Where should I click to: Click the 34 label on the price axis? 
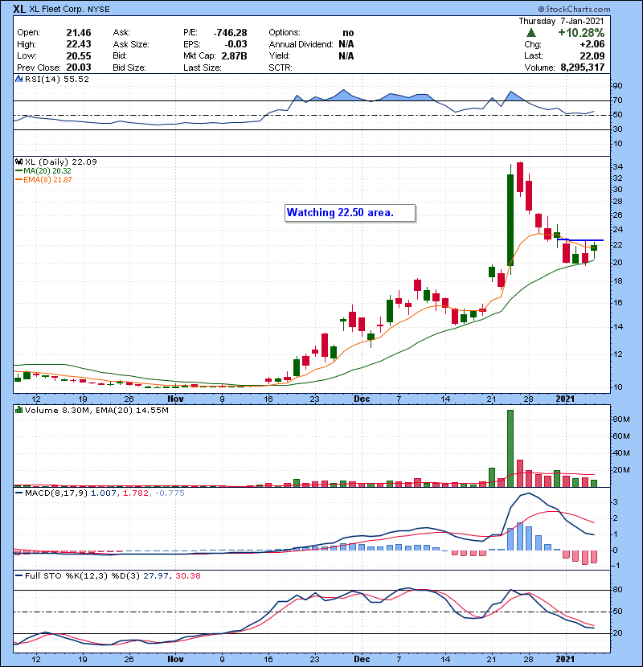pyautogui.click(x=617, y=167)
